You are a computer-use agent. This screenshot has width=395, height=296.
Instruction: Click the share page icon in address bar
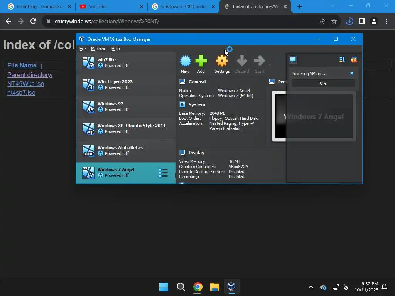click(x=321, y=22)
